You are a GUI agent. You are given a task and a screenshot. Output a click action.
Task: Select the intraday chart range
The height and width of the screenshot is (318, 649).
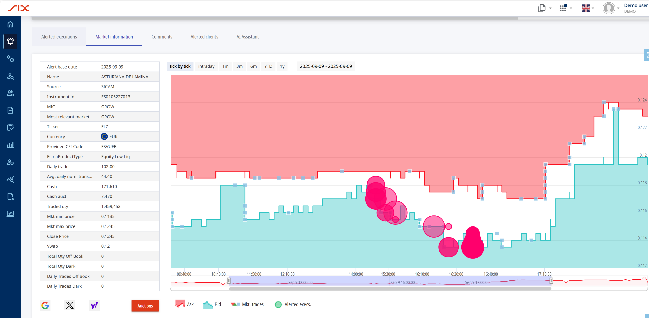(x=206, y=66)
